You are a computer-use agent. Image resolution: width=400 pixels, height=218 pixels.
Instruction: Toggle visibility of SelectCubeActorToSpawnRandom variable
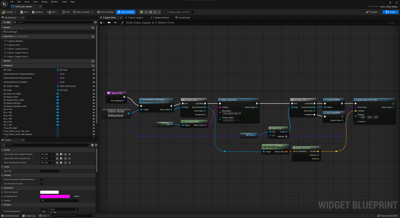coord(94,74)
